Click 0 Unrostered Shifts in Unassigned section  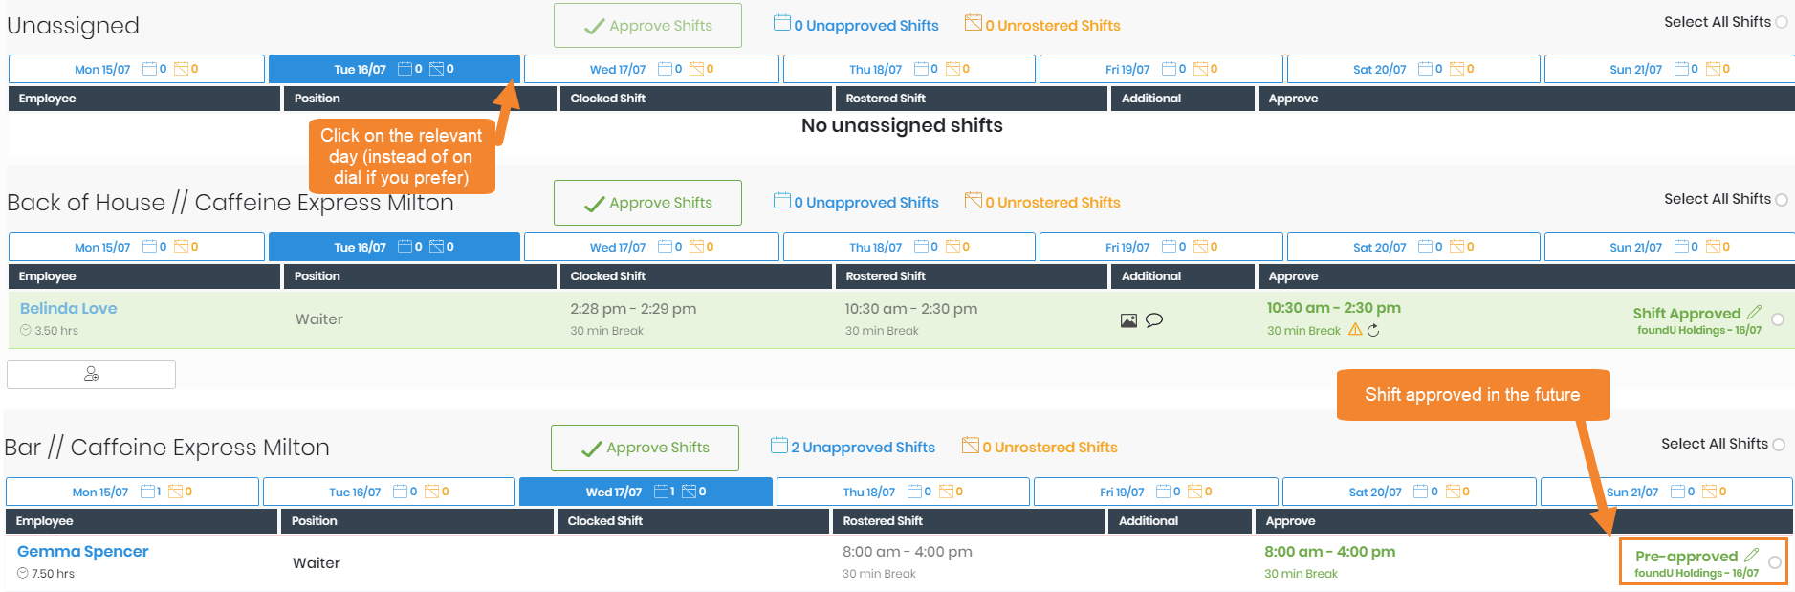[1042, 25]
